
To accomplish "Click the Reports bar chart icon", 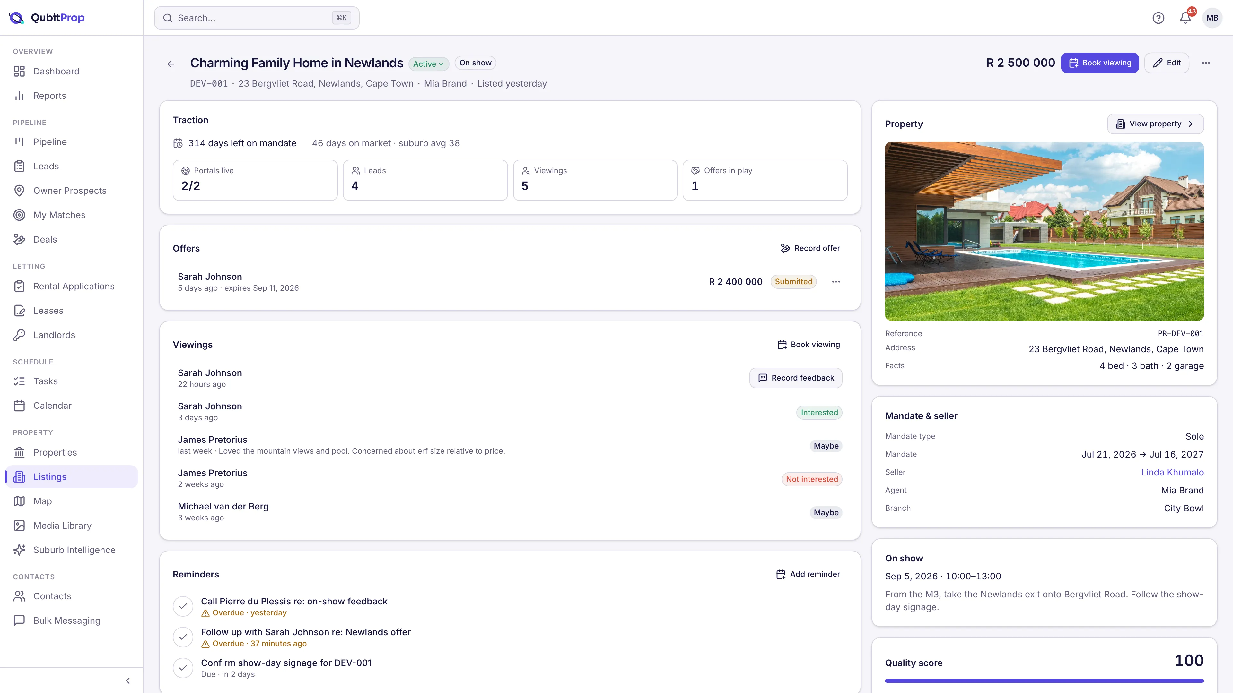I will (x=19, y=96).
